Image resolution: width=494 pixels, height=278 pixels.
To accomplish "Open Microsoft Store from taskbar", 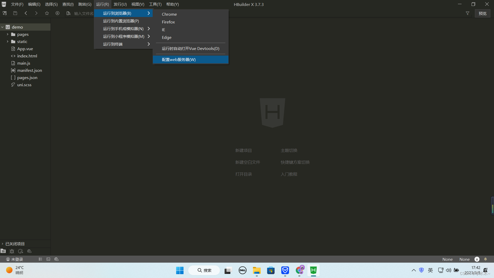I will coord(271,270).
